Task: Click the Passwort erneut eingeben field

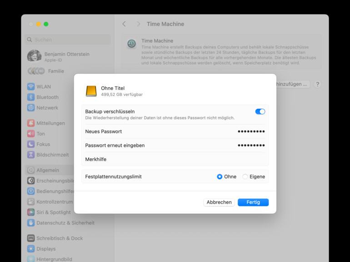Action: pos(175,146)
